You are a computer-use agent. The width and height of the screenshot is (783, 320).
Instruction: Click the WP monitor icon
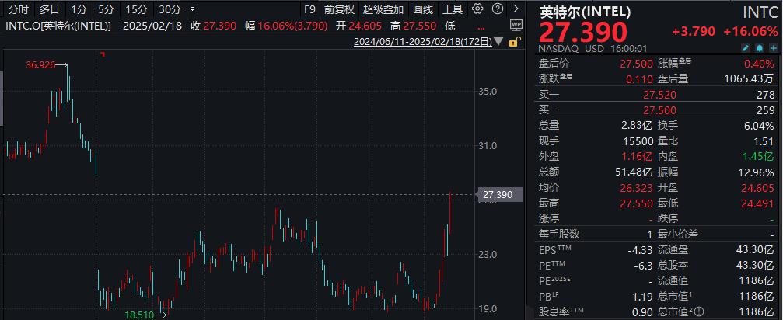(x=516, y=25)
